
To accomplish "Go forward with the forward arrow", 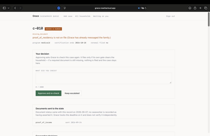I will [x=20, y=8].
